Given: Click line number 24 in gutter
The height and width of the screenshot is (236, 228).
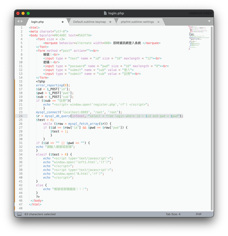Looking at the screenshot, I should (20, 116).
